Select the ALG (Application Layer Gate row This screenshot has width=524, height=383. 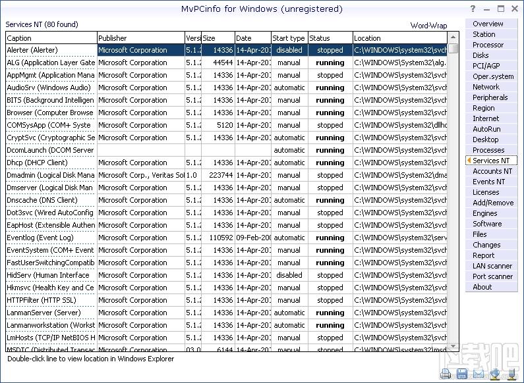click(x=227, y=63)
